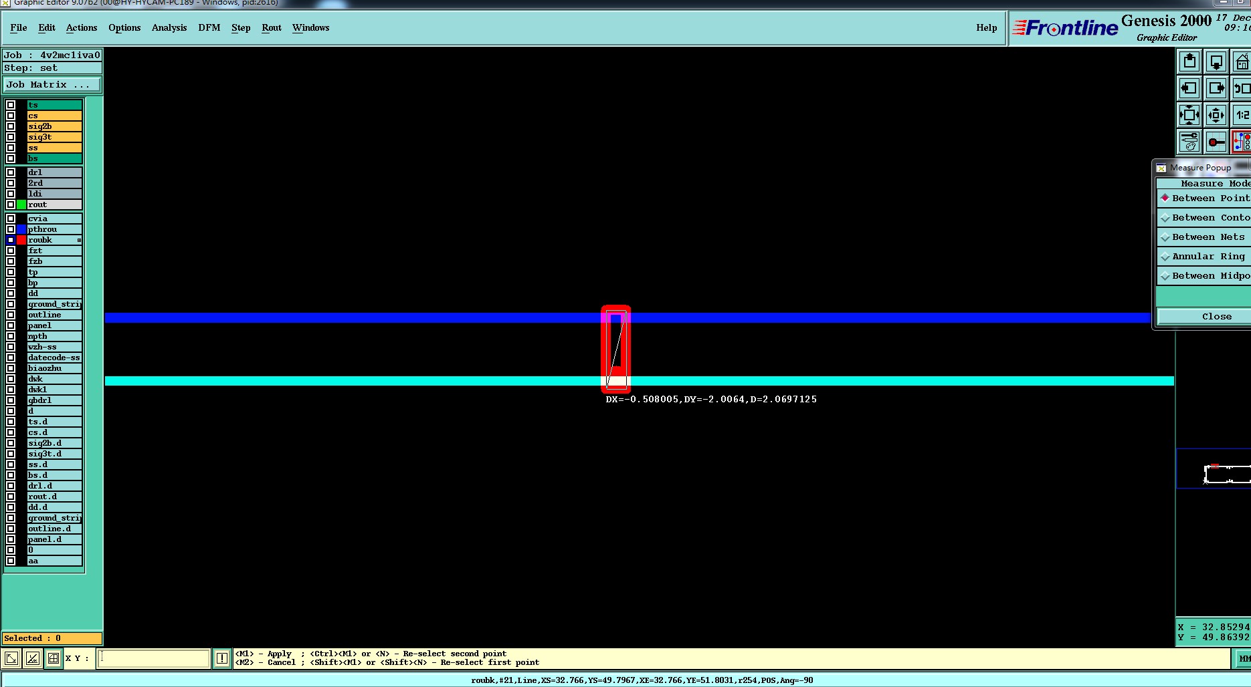Toggle the pthrou layer checkbox
1251x687 pixels.
pyautogui.click(x=11, y=229)
